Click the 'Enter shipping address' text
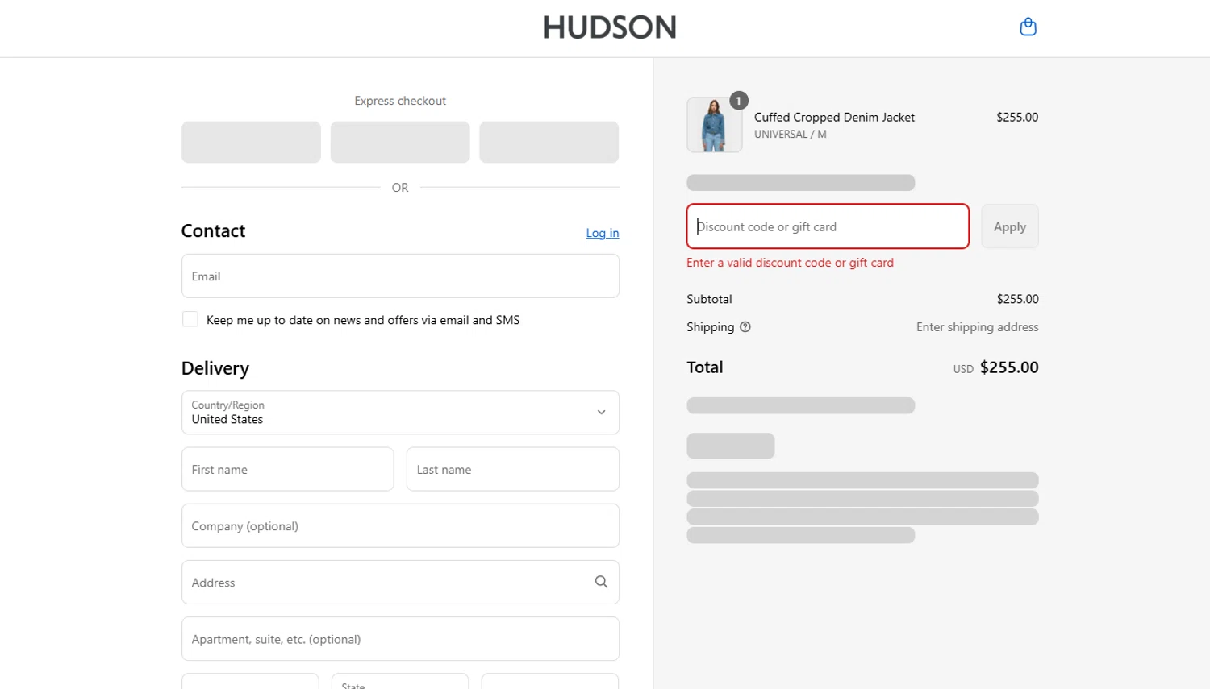This screenshot has width=1210, height=689. [977, 327]
